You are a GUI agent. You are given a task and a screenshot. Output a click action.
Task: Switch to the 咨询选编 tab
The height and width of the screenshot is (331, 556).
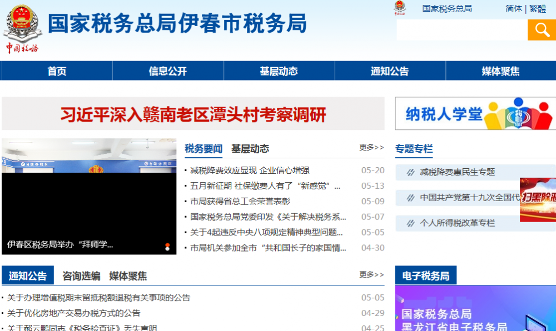81,274
